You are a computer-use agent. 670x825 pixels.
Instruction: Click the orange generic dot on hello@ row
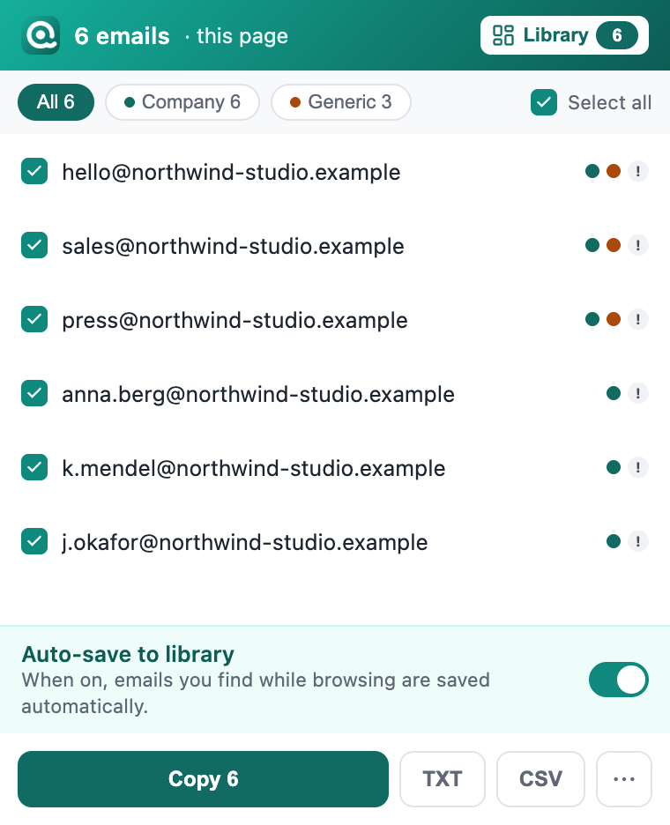[614, 171]
